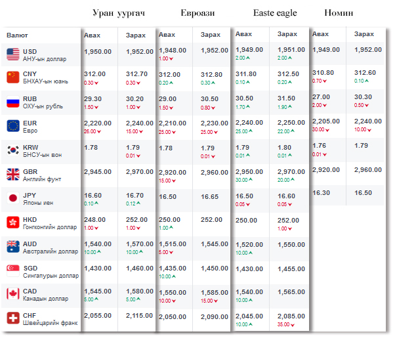Switch to the Евроази exchange heading
The image size is (395, 344).
click(197, 13)
